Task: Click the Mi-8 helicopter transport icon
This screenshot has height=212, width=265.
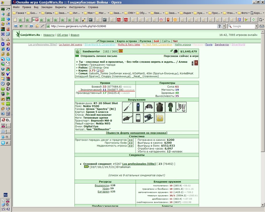Action: click(x=127, y=118)
